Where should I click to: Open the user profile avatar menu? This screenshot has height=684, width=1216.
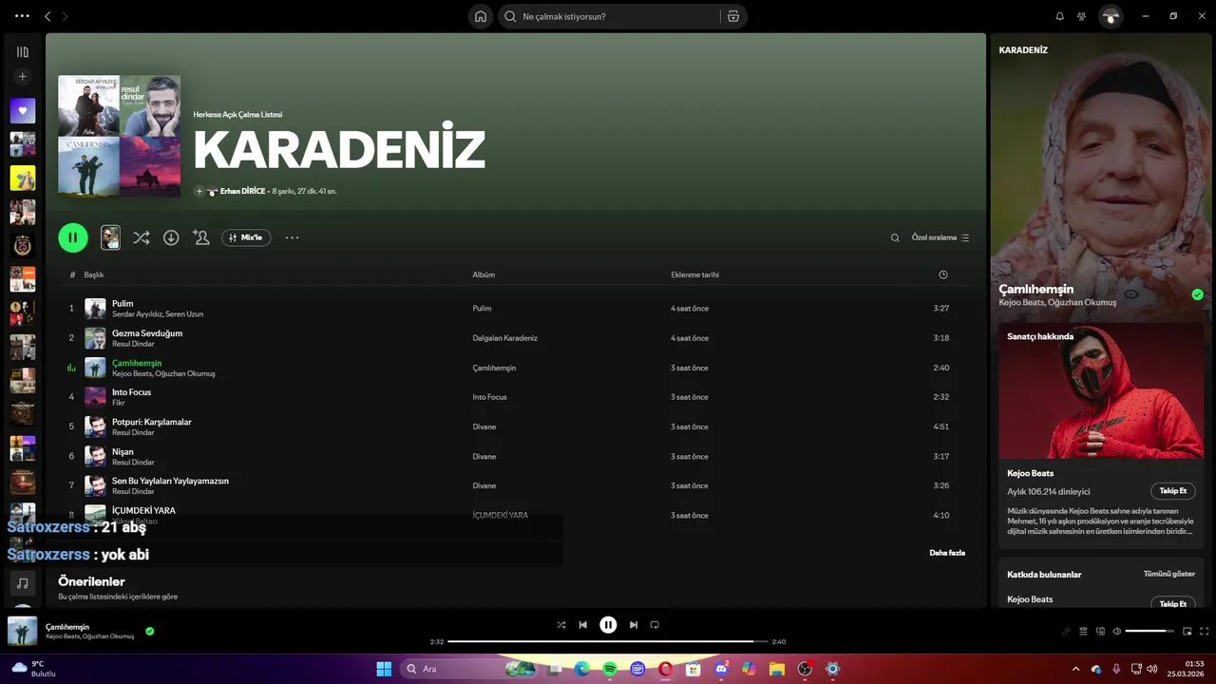(1111, 16)
